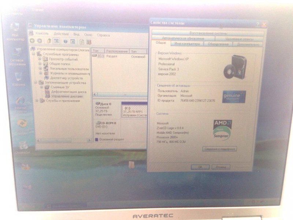This screenshot has width=293, height=220.
Task: Open the Корзина recycle bin icon
Action: click(x=18, y=78)
